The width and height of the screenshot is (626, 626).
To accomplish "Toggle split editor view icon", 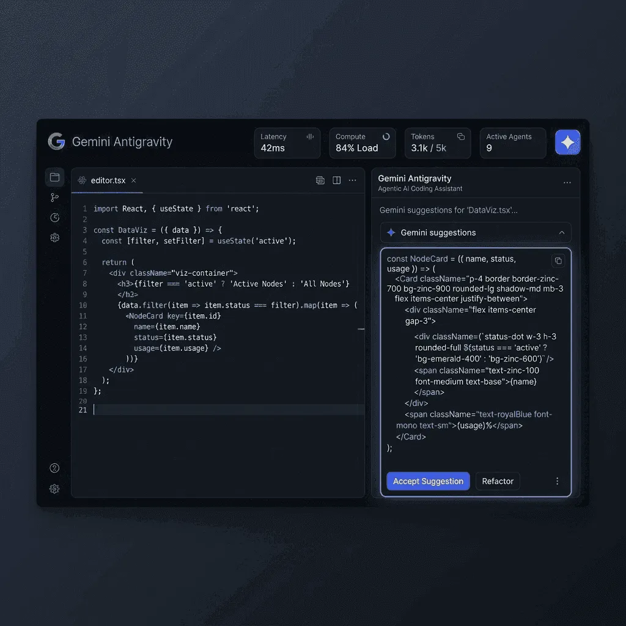I will [x=337, y=180].
